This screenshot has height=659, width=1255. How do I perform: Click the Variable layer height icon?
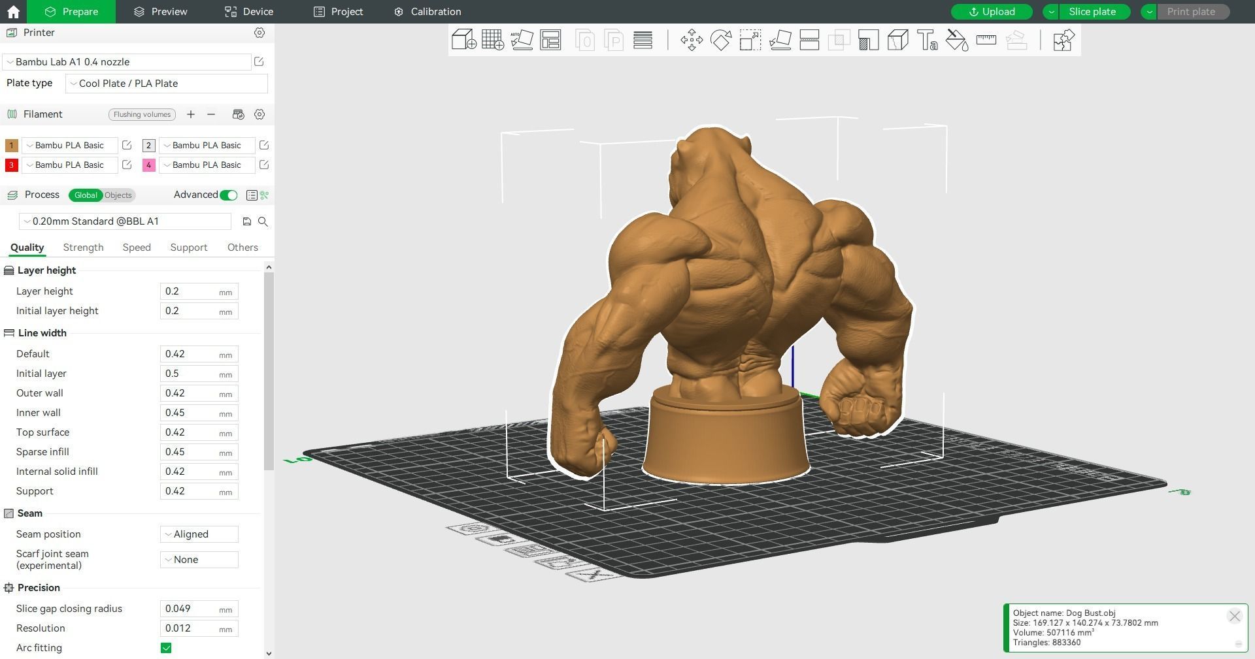[643, 40]
